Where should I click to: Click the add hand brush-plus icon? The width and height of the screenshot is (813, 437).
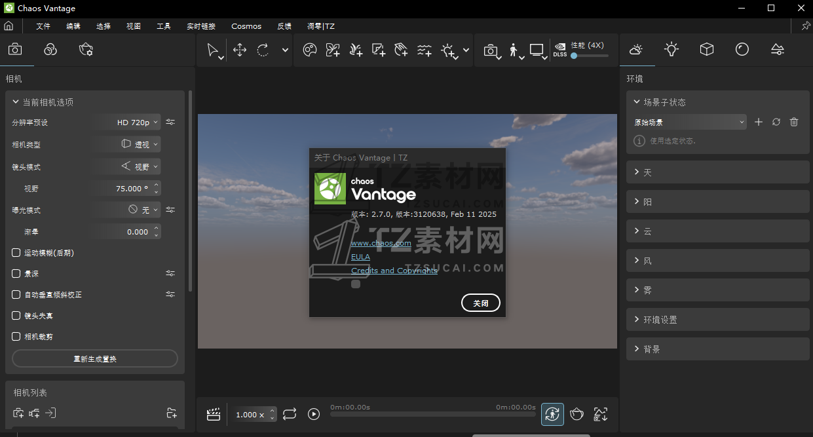pos(402,50)
